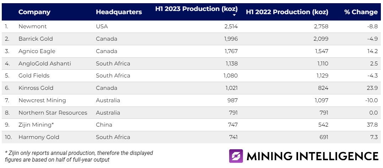Click on AngloGold Ashanti in the table
Image resolution: width=383 pixels, height=168 pixels.
coord(45,64)
